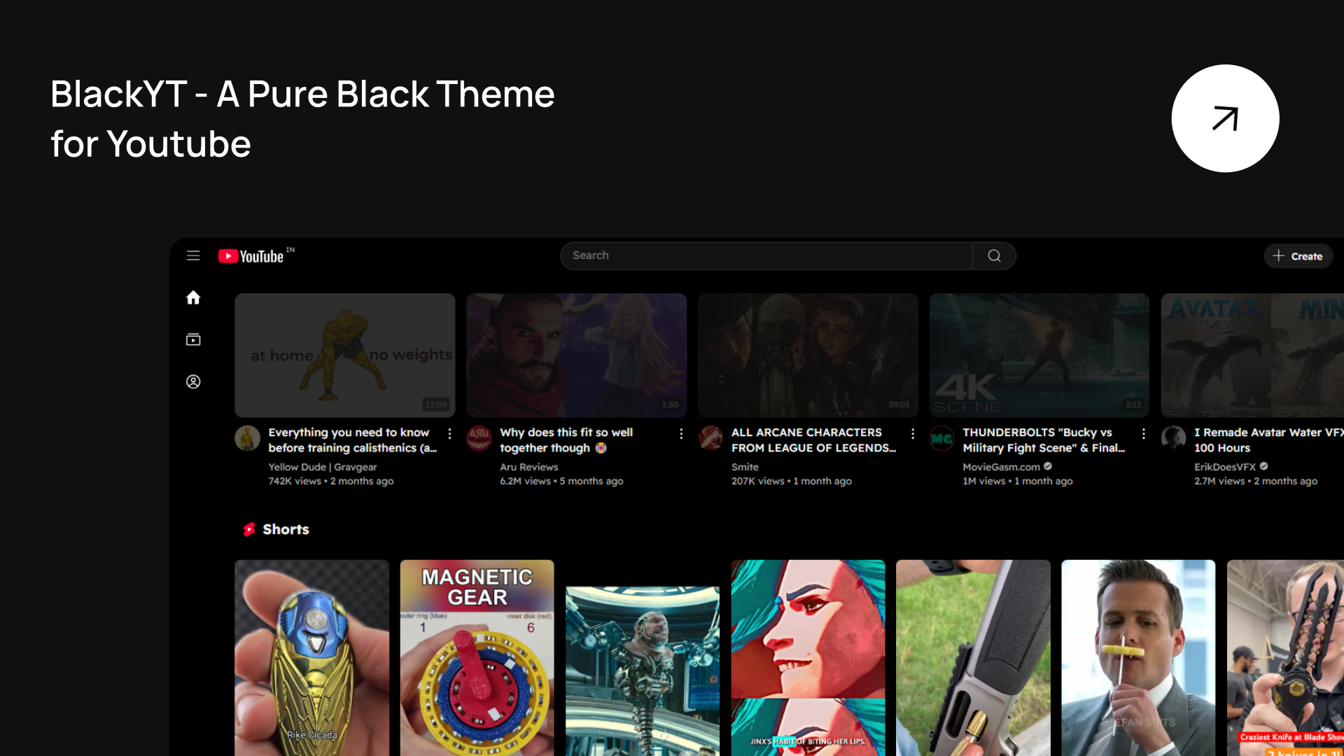Open THUNDERBOLTS 'Bucky vs' video title
This screenshot has width=1344, height=756.
1044,440
